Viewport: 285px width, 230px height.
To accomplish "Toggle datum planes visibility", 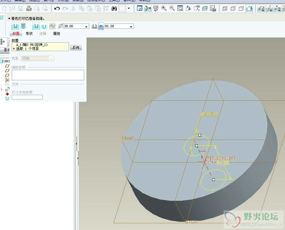I will pyautogui.click(x=261, y=8).
